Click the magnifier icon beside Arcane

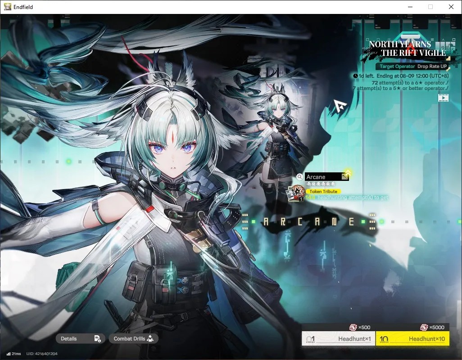point(299,176)
